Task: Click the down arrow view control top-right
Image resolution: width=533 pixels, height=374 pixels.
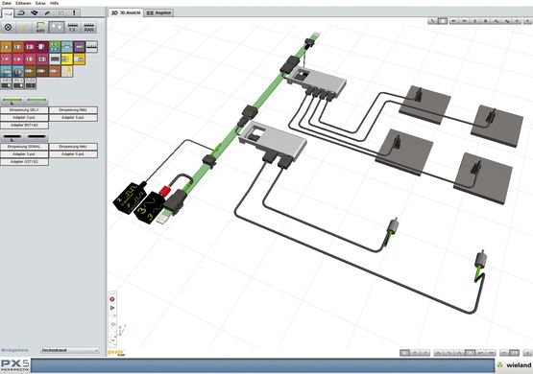Action: [485, 21]
